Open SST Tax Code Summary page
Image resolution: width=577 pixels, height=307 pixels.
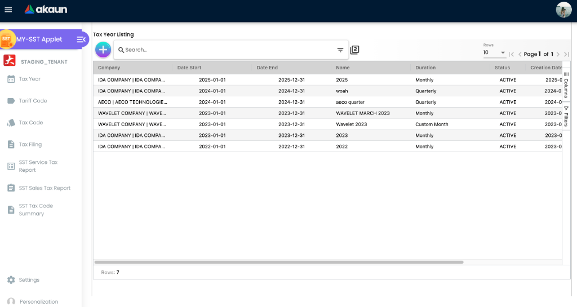[35, 210]
